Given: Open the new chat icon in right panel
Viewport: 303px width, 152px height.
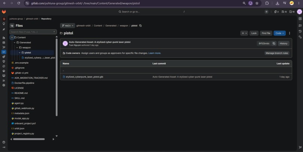Looking at the screenshot, I should point(300,26).
